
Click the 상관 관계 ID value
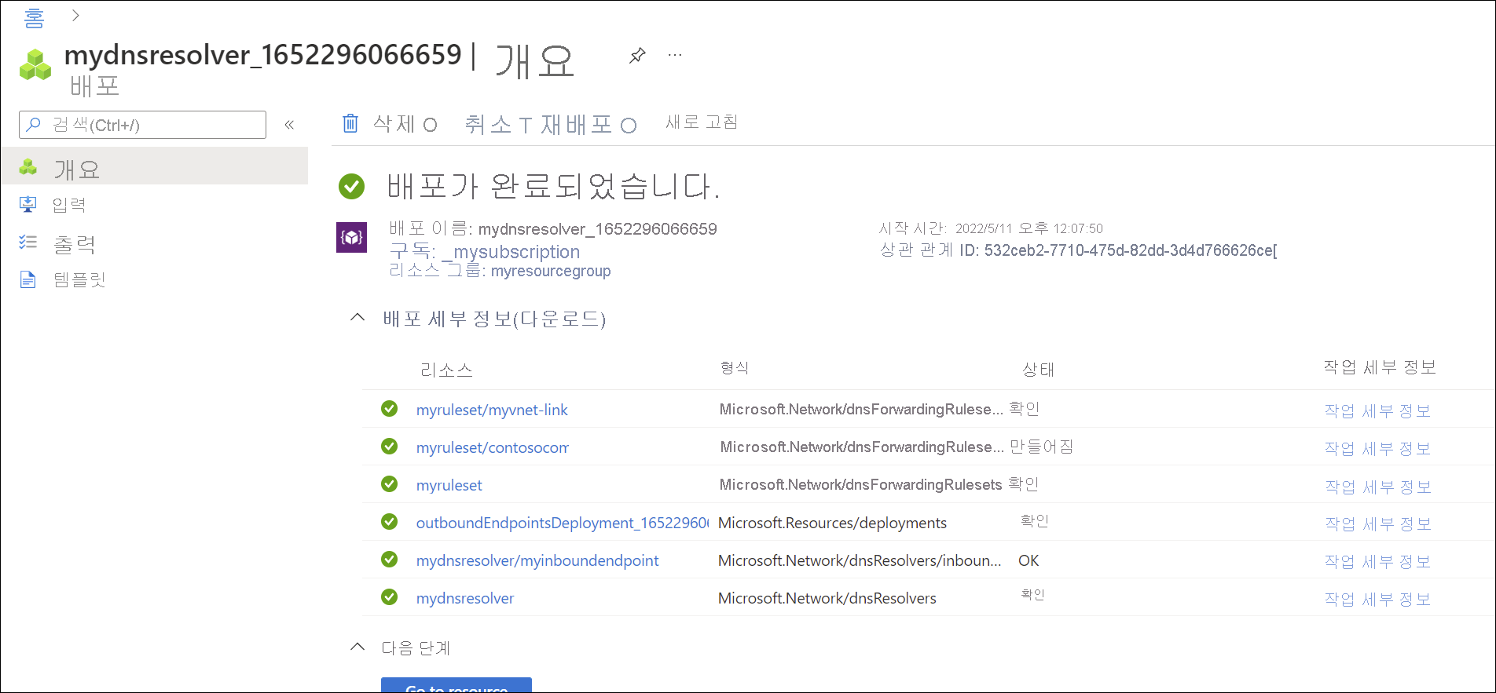pos(1131,250)
